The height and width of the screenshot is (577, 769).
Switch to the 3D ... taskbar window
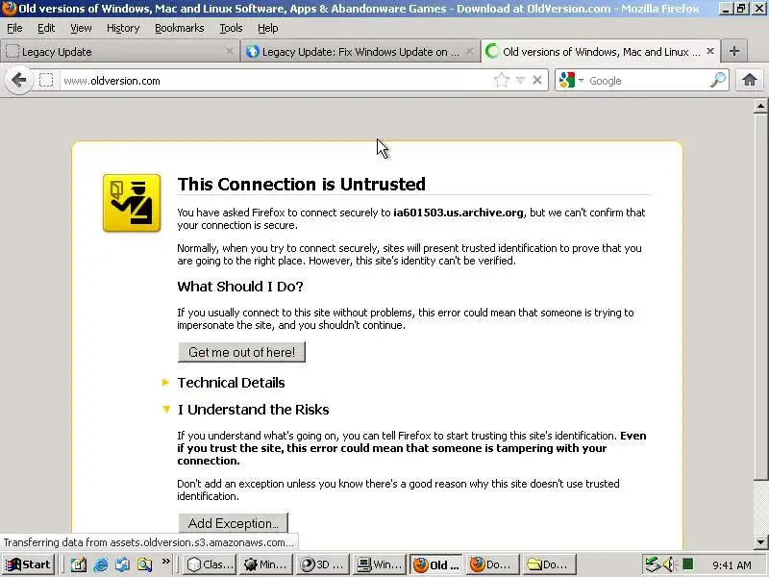point(322,564)
